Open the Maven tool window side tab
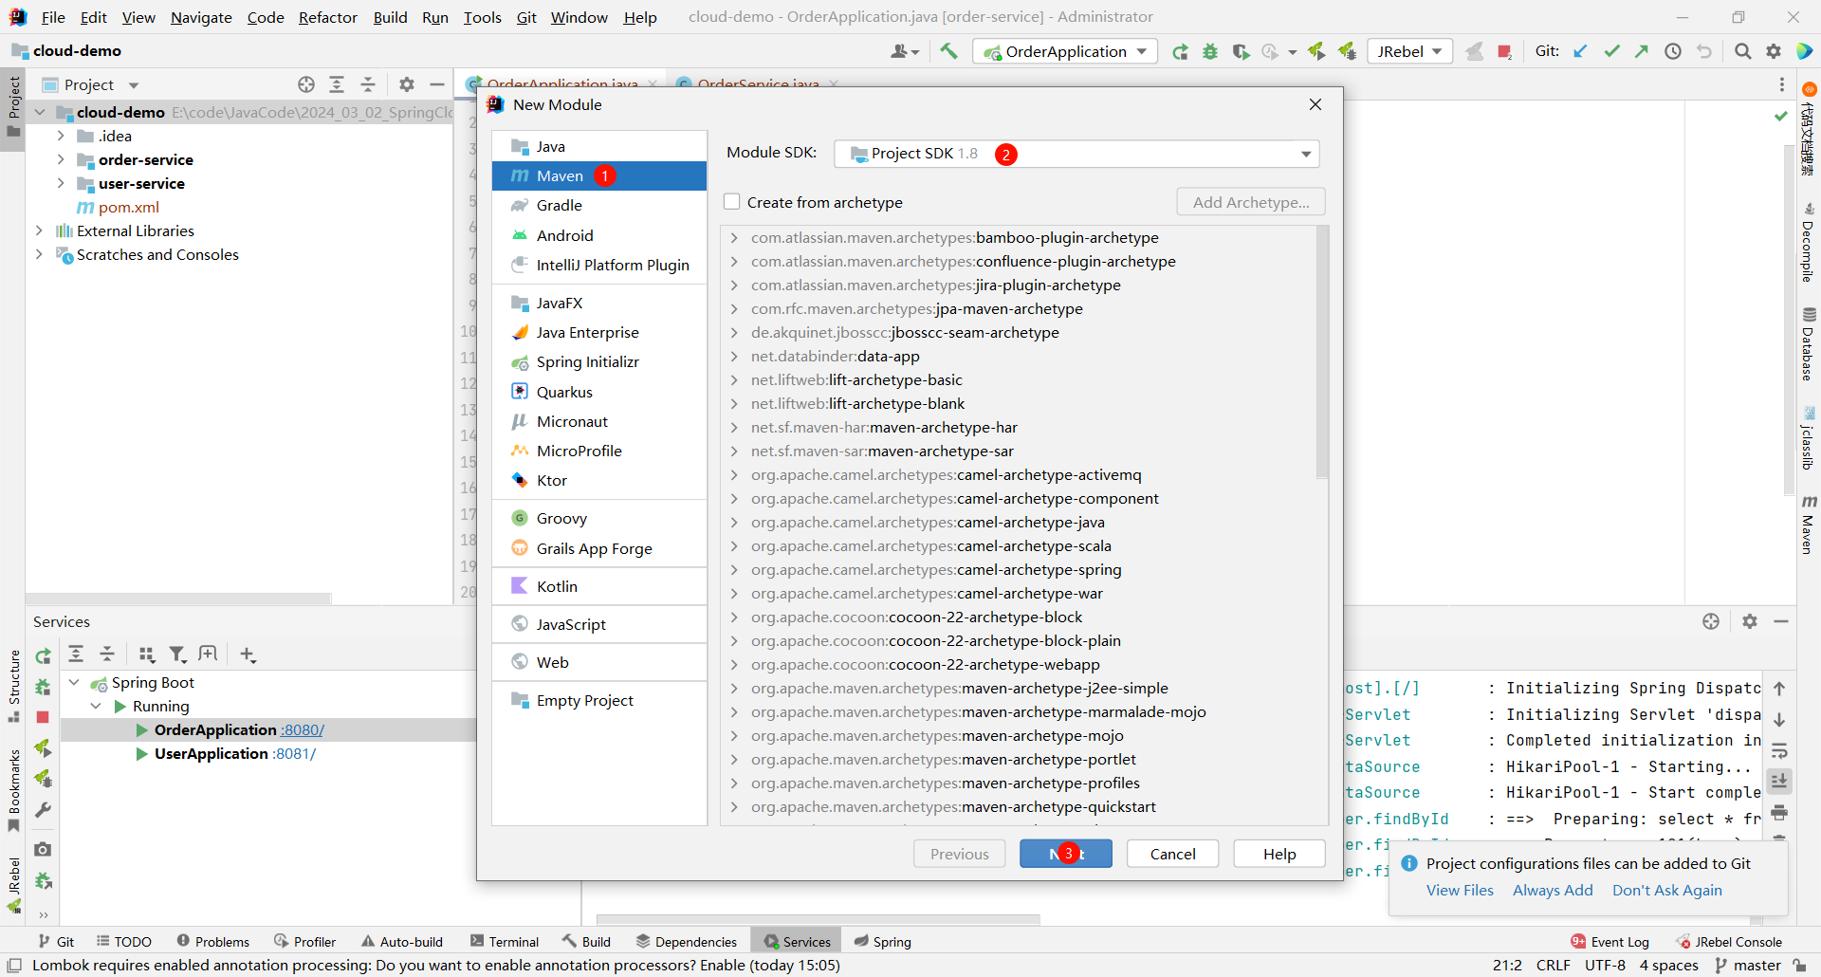The image size is (1821, 977). [1809, 525]
